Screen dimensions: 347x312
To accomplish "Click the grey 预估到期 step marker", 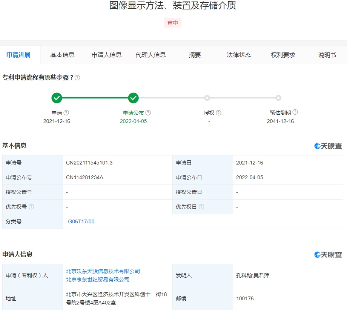I will pyautogui.click(x=278, y=98).
